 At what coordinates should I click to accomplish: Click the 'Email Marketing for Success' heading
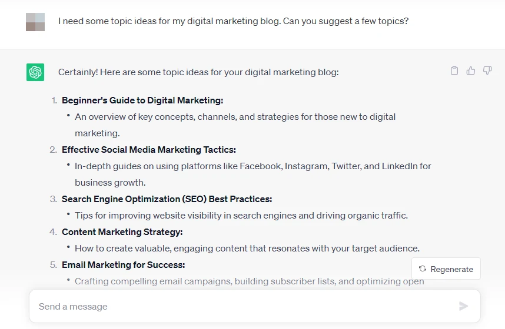[x=124, y=265]
